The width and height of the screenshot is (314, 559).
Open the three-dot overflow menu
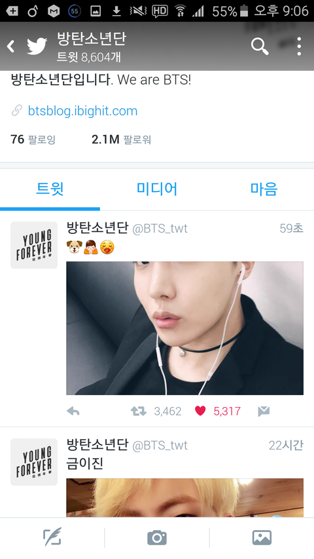pyautogui.click(x=299, y=47)
